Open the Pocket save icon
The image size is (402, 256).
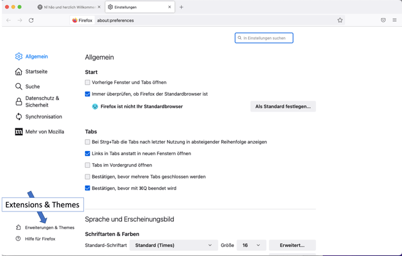coord(383,21)
